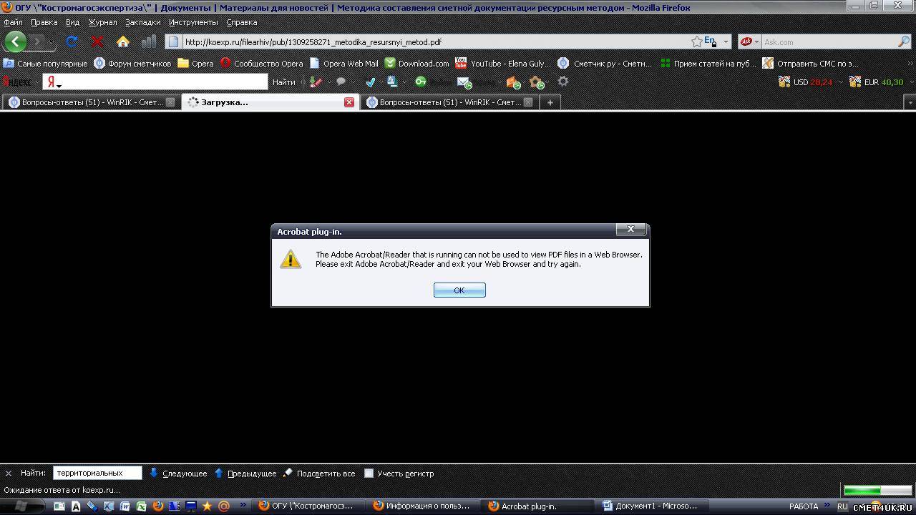Open the Отправить СМС bookmark
This screenshot has width=916, height=515.
pyautogui.click(x=811, y=63)
